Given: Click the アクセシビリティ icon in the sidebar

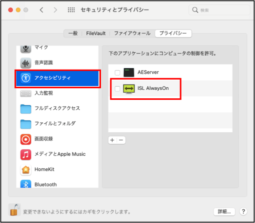Looking at the screenshot, I should pyautogui.click(x=25, y=78).
